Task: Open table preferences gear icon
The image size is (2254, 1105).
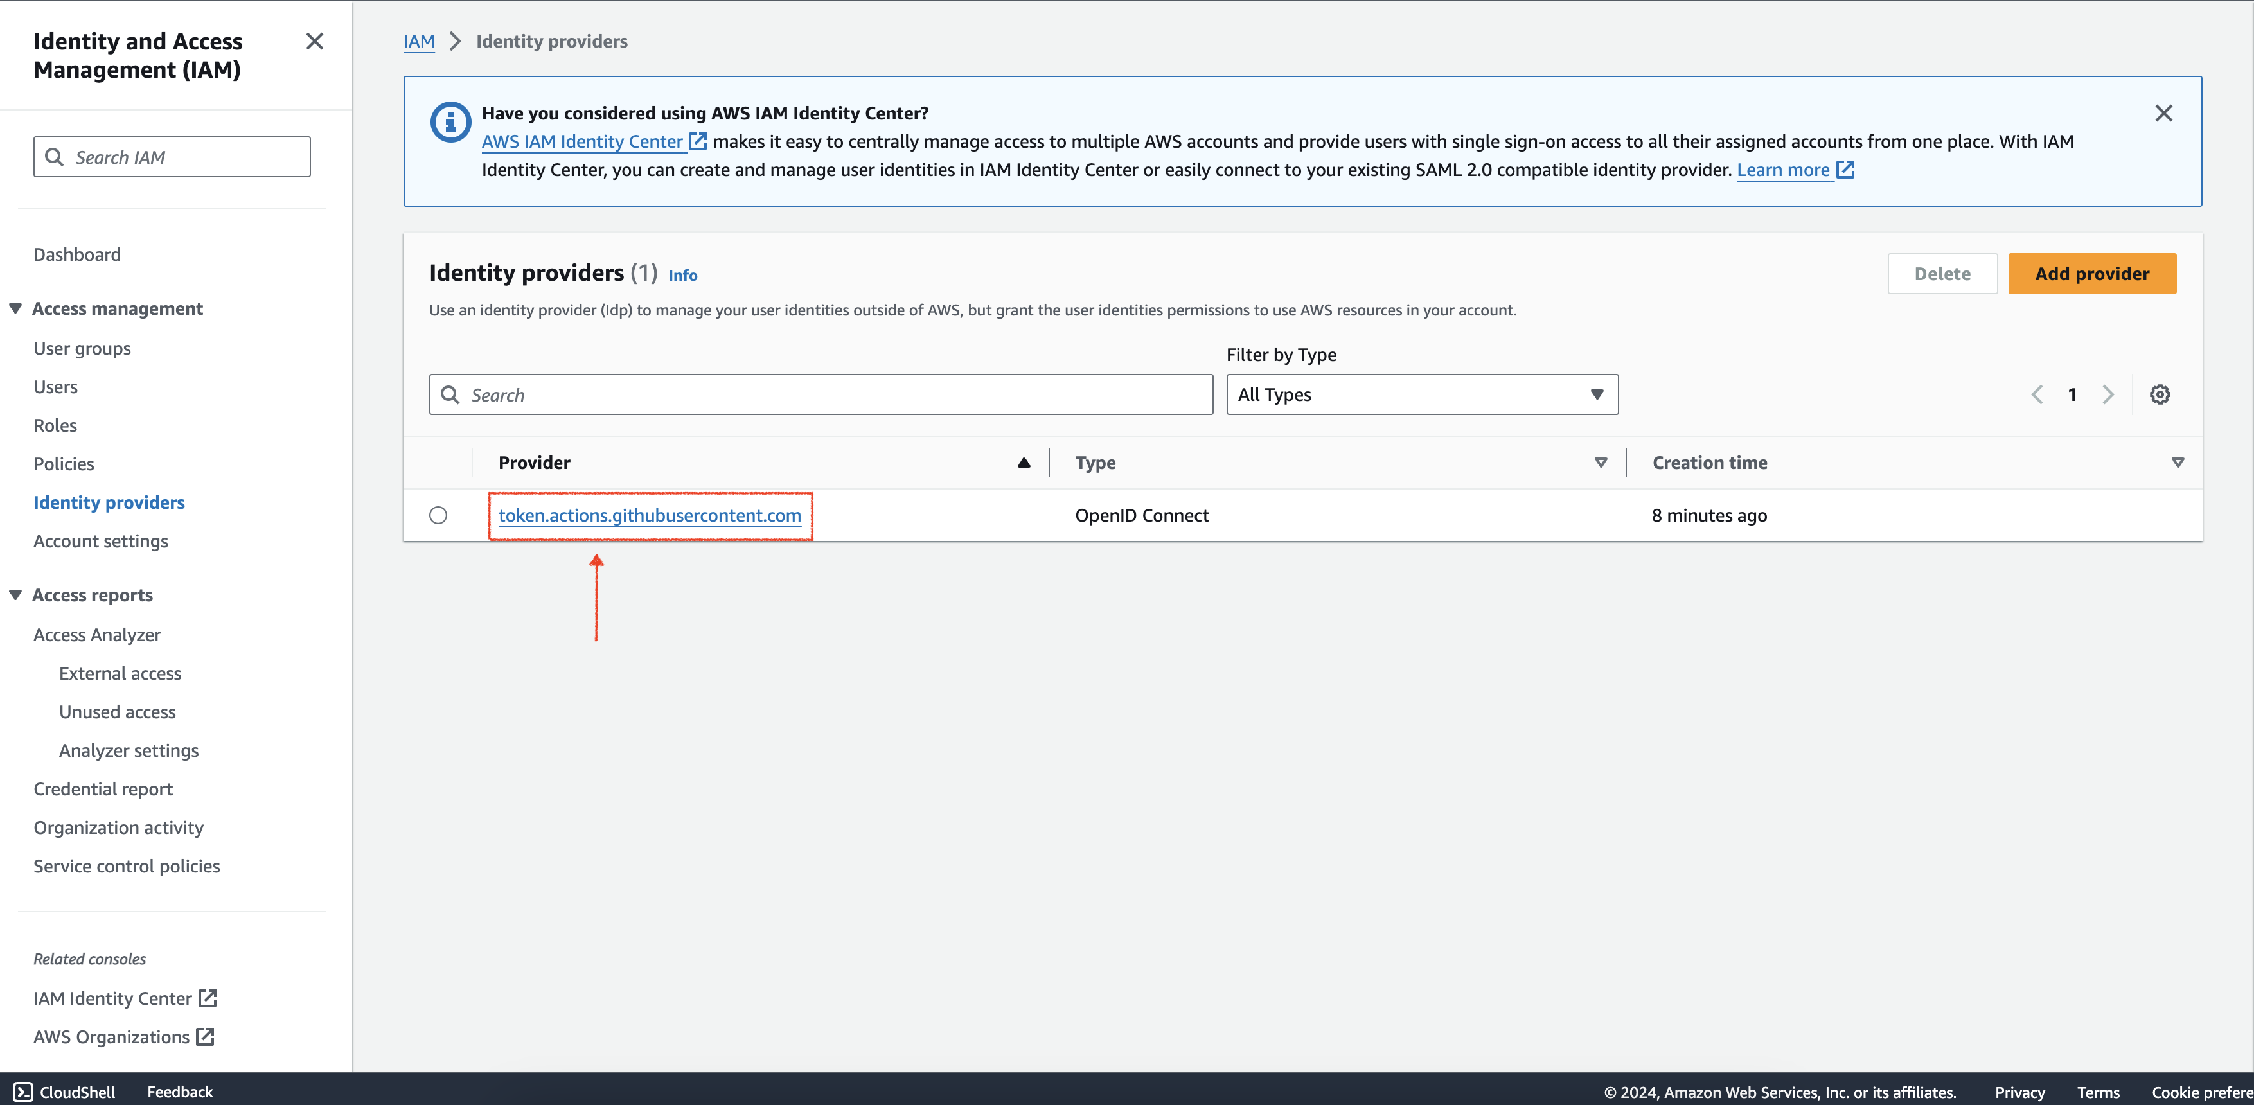Action: click(2160, 394)
